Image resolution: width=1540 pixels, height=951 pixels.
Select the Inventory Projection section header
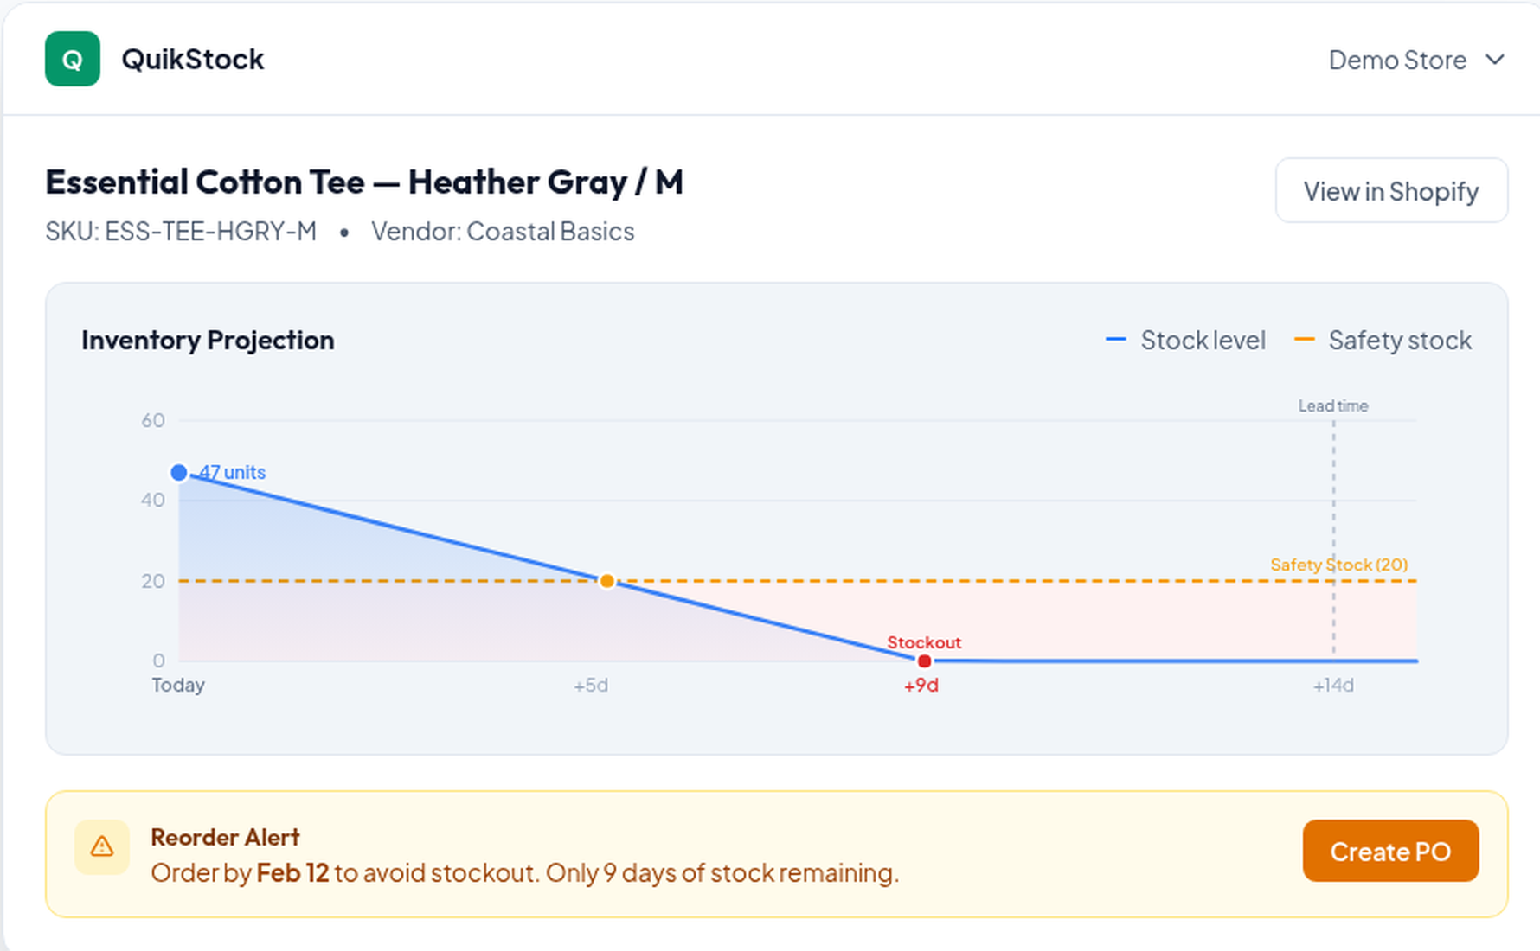tap(208, 340)
